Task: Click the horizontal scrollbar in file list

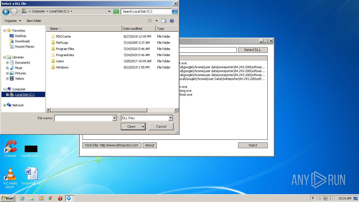Action: (x=98, y=110)
